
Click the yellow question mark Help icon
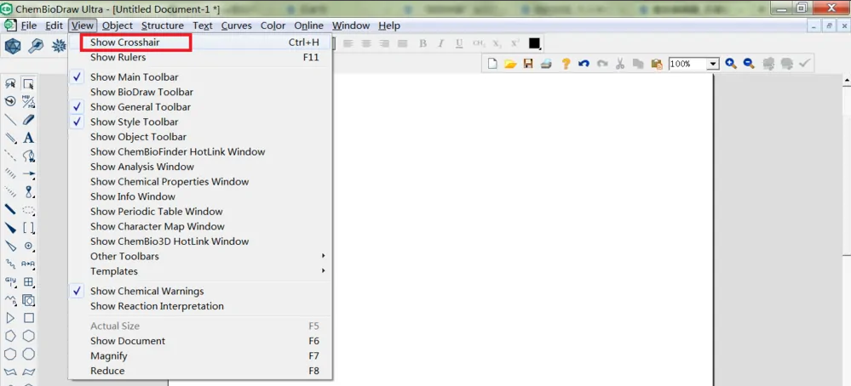pos(565,64)
